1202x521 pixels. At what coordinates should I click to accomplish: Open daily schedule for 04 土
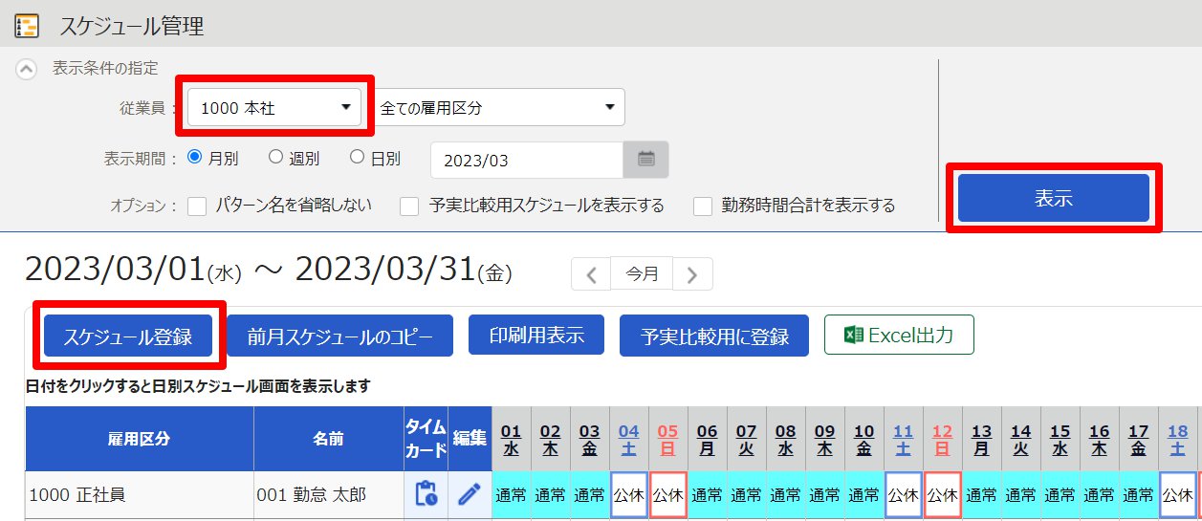pos(629,439)
